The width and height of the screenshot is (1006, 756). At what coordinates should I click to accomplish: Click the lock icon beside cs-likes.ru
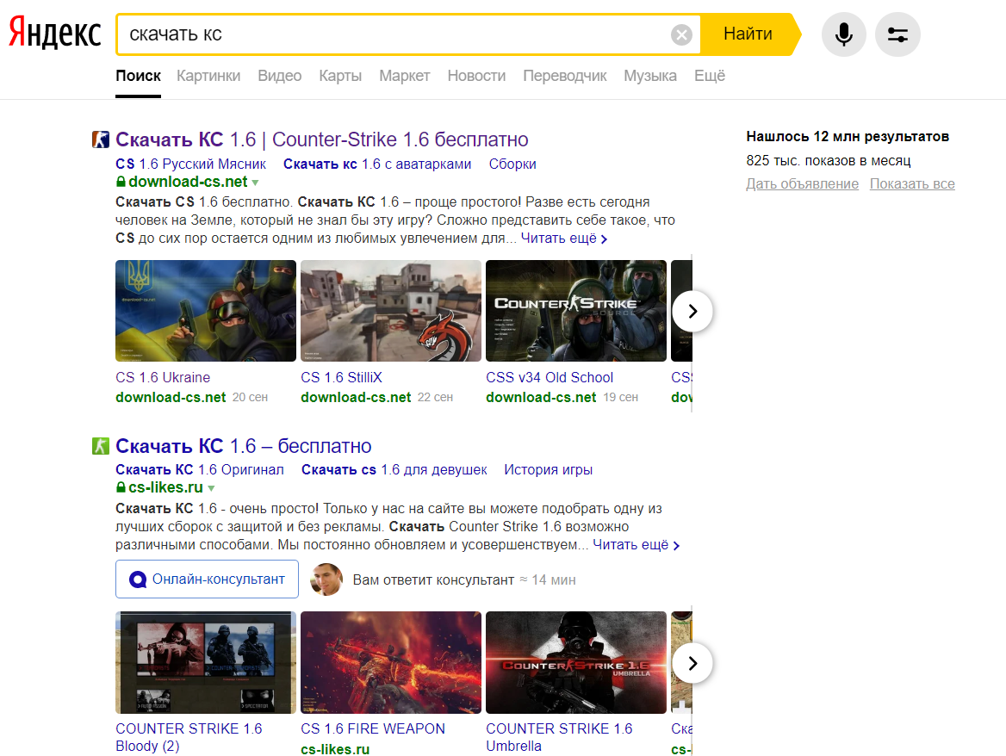[121, 487]
